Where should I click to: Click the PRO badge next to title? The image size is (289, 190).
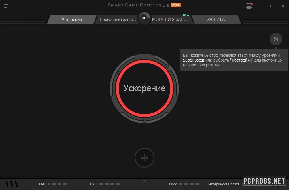176,5
